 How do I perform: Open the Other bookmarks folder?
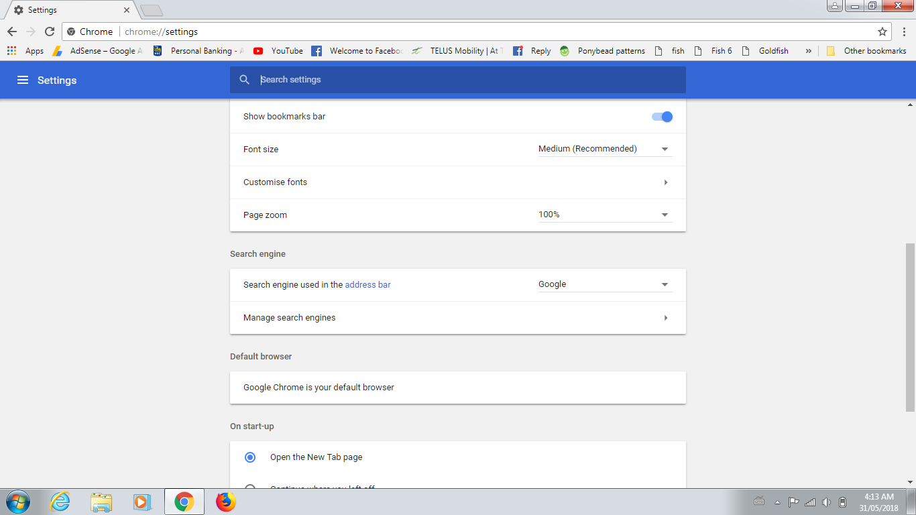coord(866,51)
